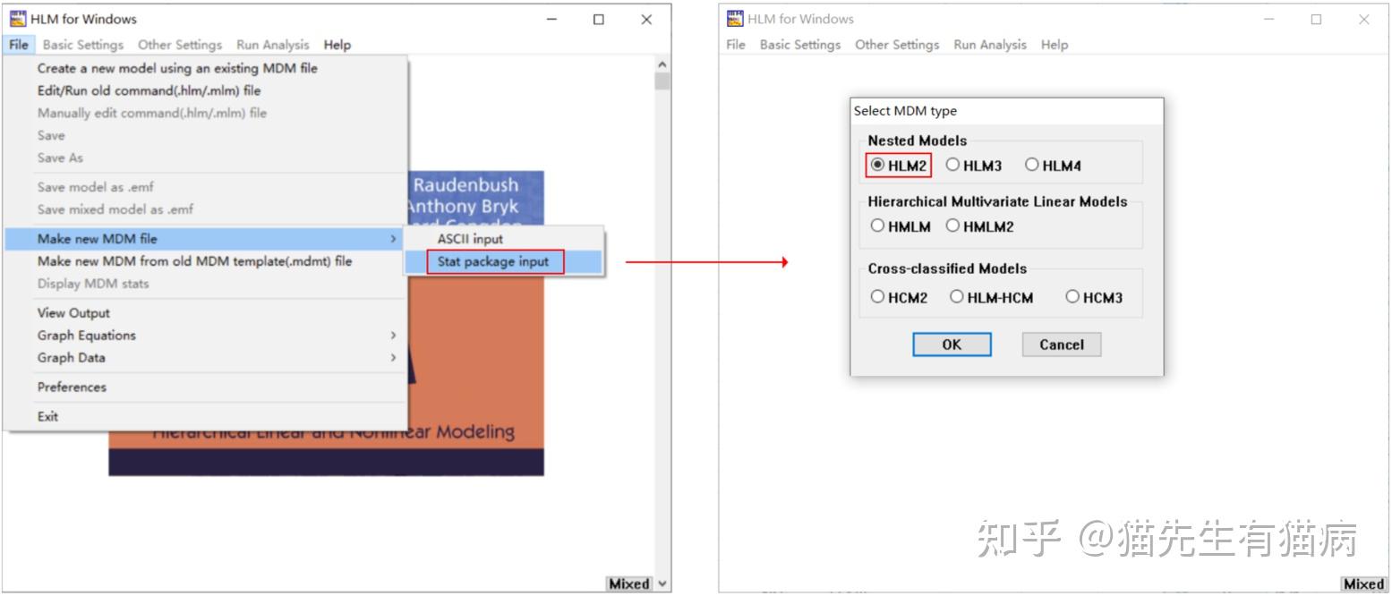The image size is (1392, 596).
Task: Open the Basic Settings menu
Action: (82, 44)
